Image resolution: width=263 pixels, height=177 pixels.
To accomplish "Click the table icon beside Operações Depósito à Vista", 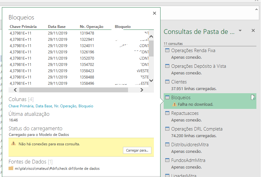I will coord(167,66).
